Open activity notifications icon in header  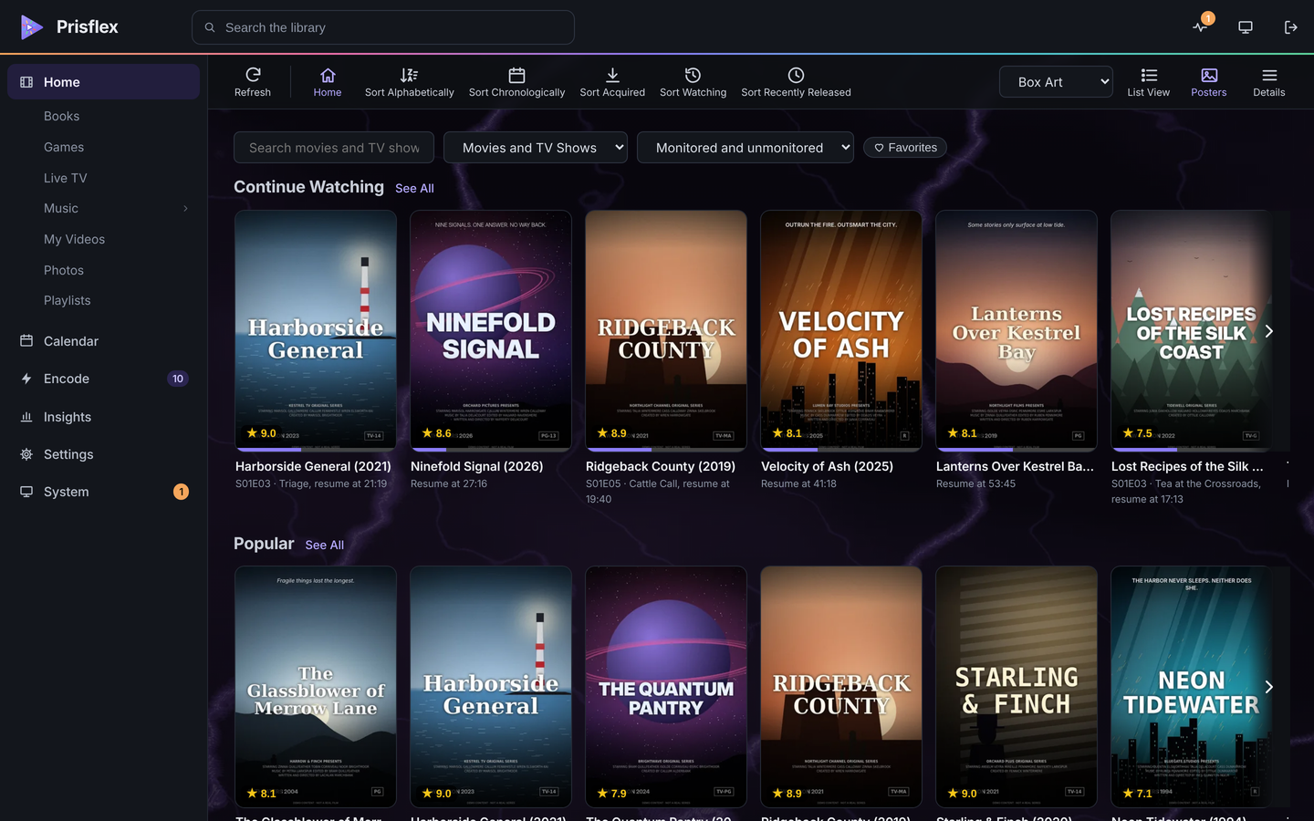pos(1200,27)
